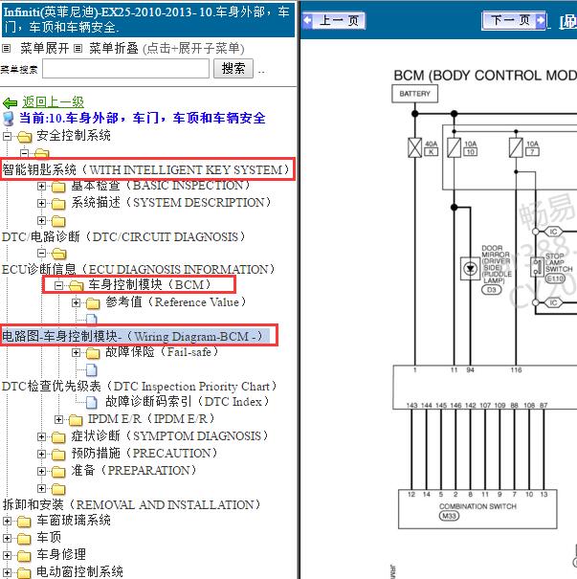Open 故障诊断码索引 DTC Index document
The width and height of the screenshot is (577, 579).
188,401
